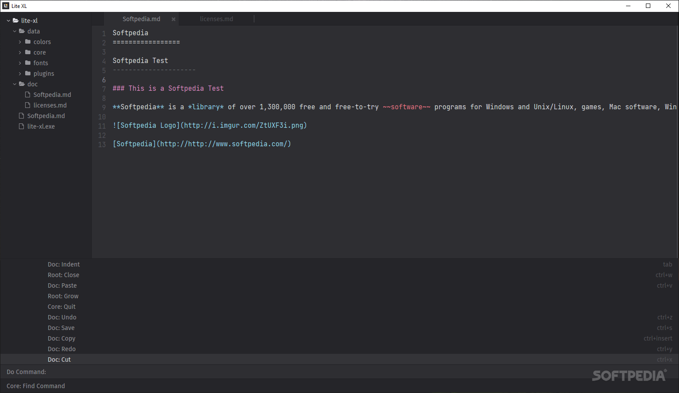This screenshot has height=393, width=679.
Task: Select the highlighted Doc: Cut command
Action: coord(339,360)
